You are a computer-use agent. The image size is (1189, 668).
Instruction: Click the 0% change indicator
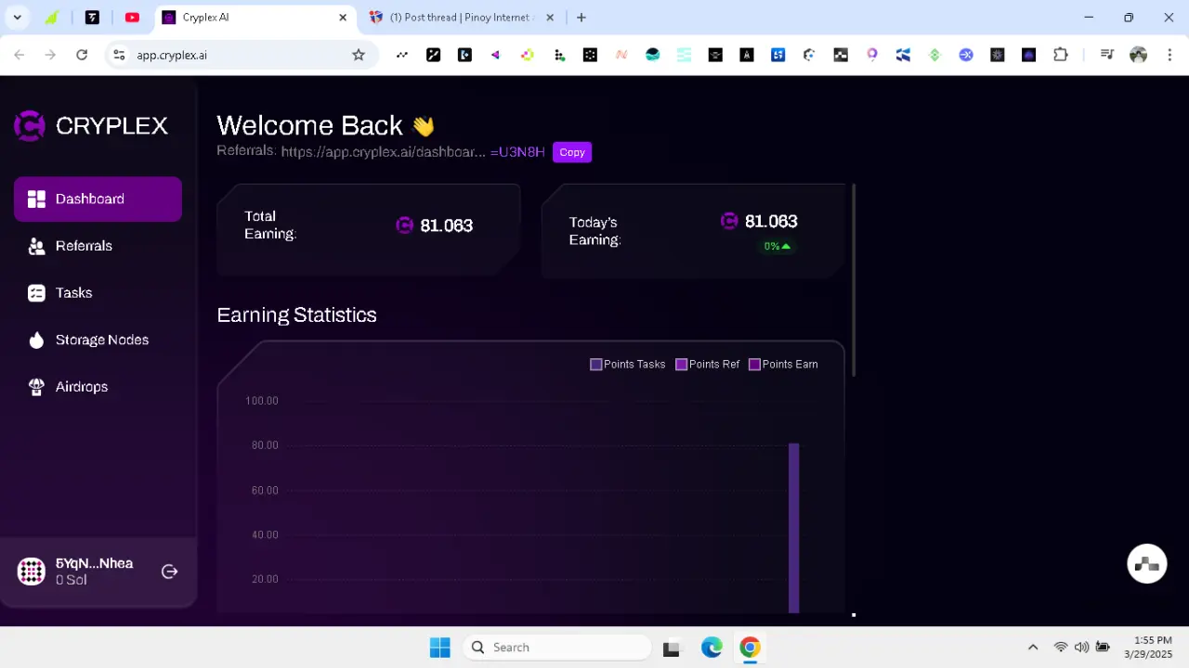[x=777, y=246]
